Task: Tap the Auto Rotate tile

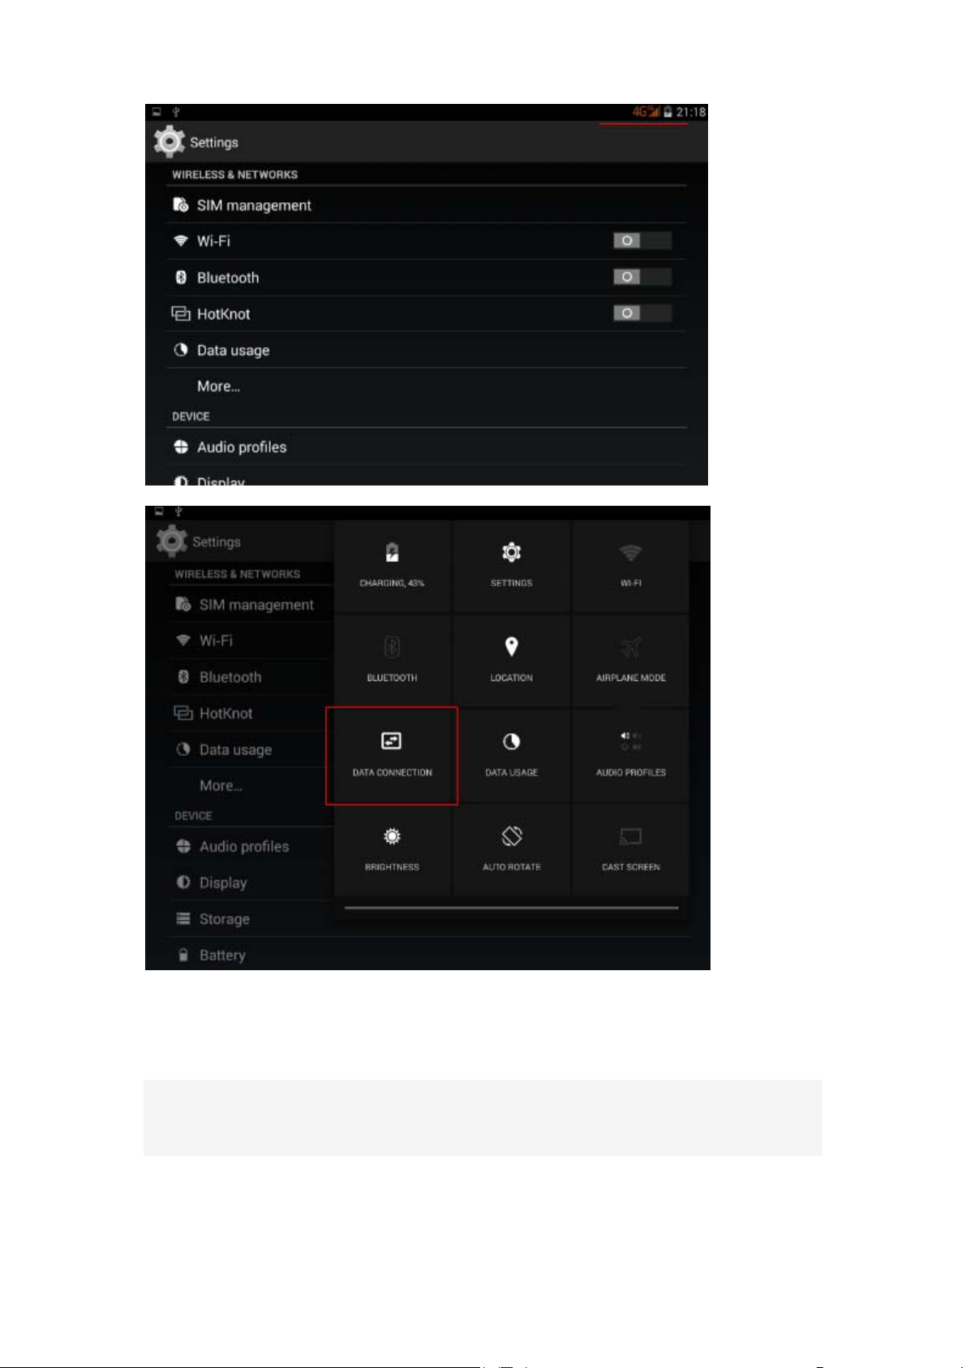Action: [x=511, y=849]
